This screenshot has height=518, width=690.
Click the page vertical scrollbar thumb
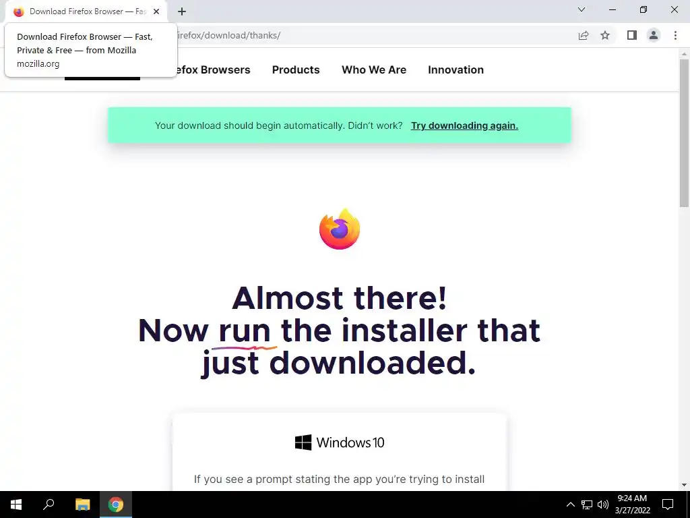tap(684, 132)
